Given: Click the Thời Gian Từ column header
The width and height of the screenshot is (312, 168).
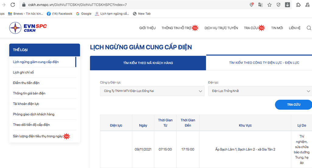Looking at the screenshot, I should [165, 123].
